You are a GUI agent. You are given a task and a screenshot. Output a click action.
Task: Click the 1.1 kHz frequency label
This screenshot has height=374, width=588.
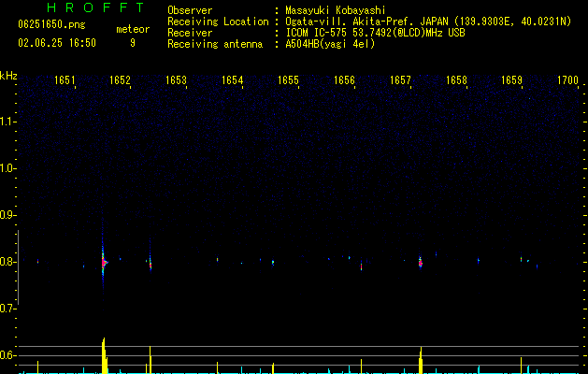[8, 122]
